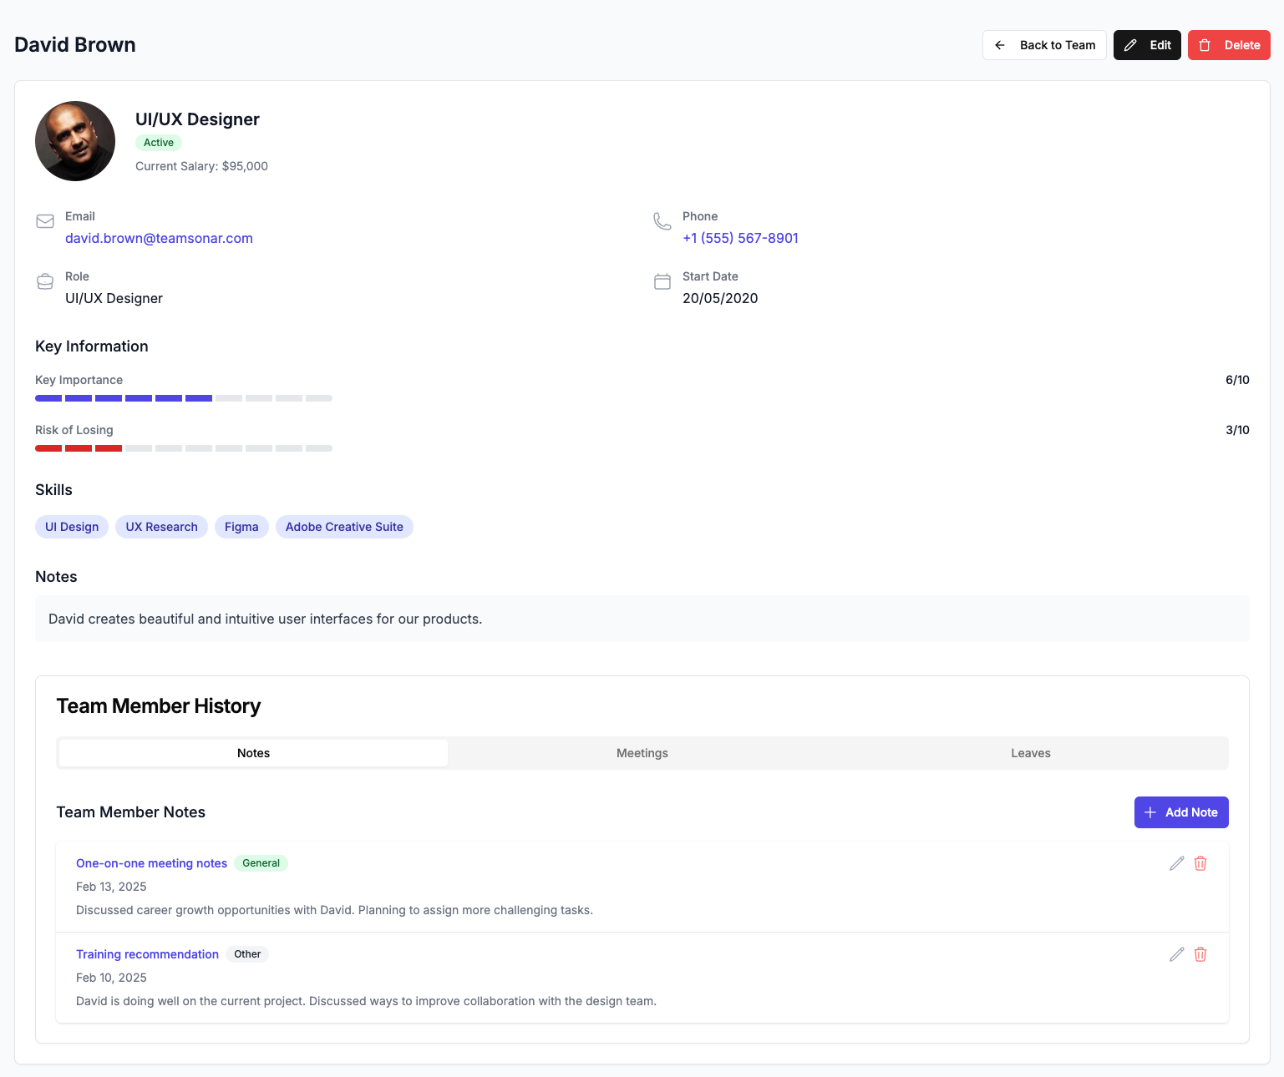Open david.brown@teamsonar.com email link

pyautogui.click(x=159, y=238)
